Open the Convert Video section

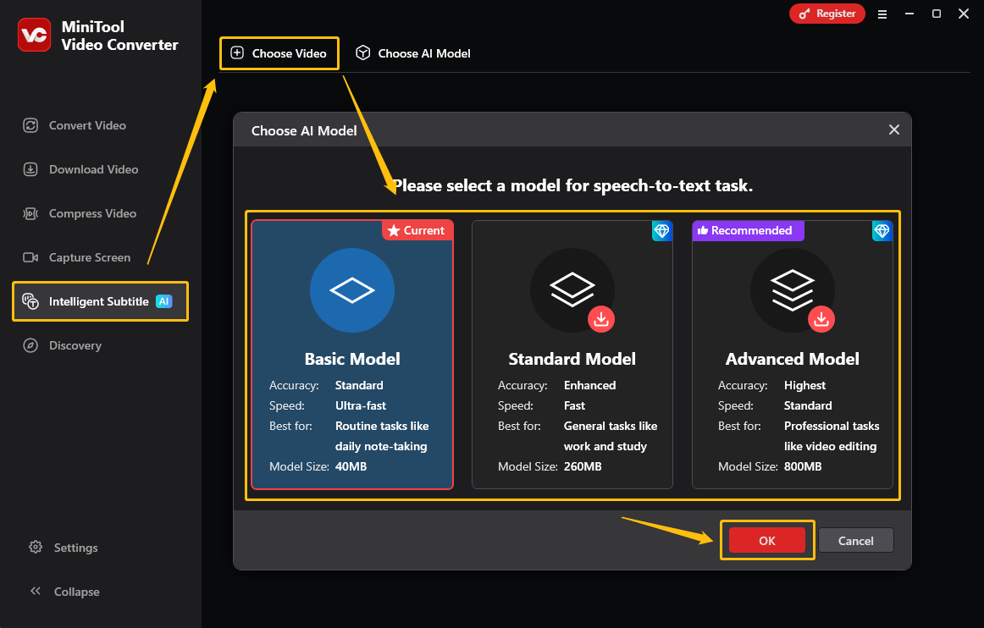click(86, 125)
